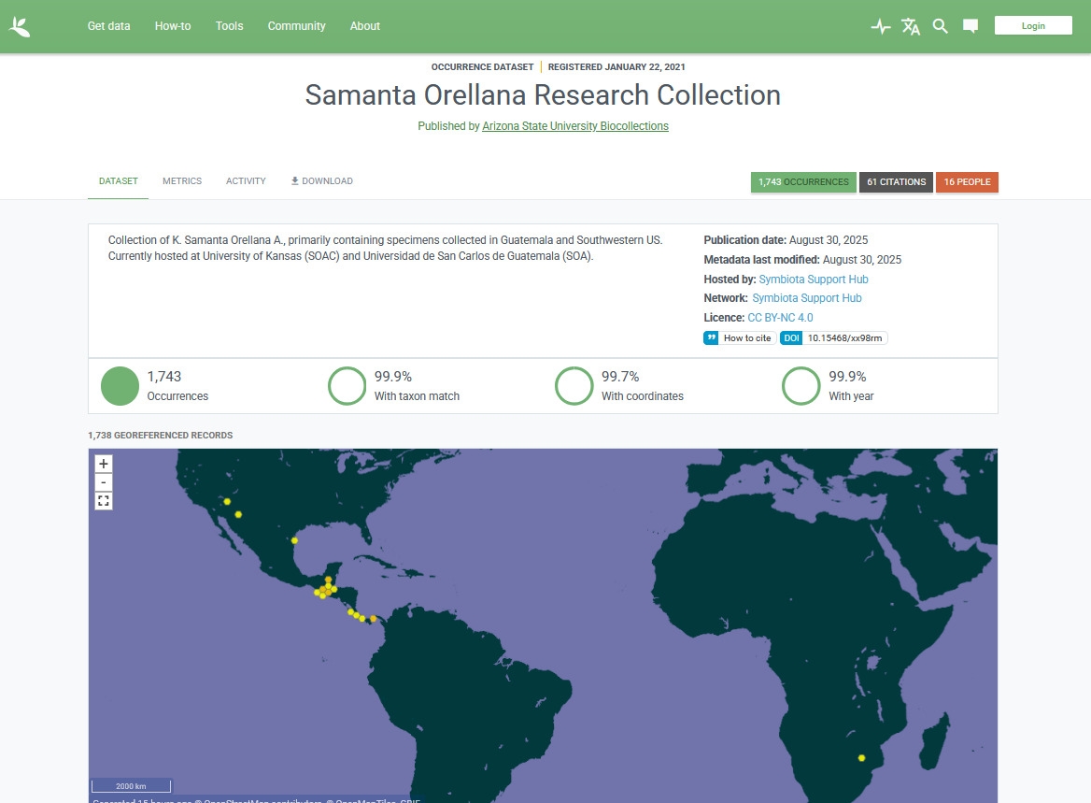Screen dimensions: 1091x803
Task: Open the feedback speech bubble icon
Action: [x=971, y=26]
